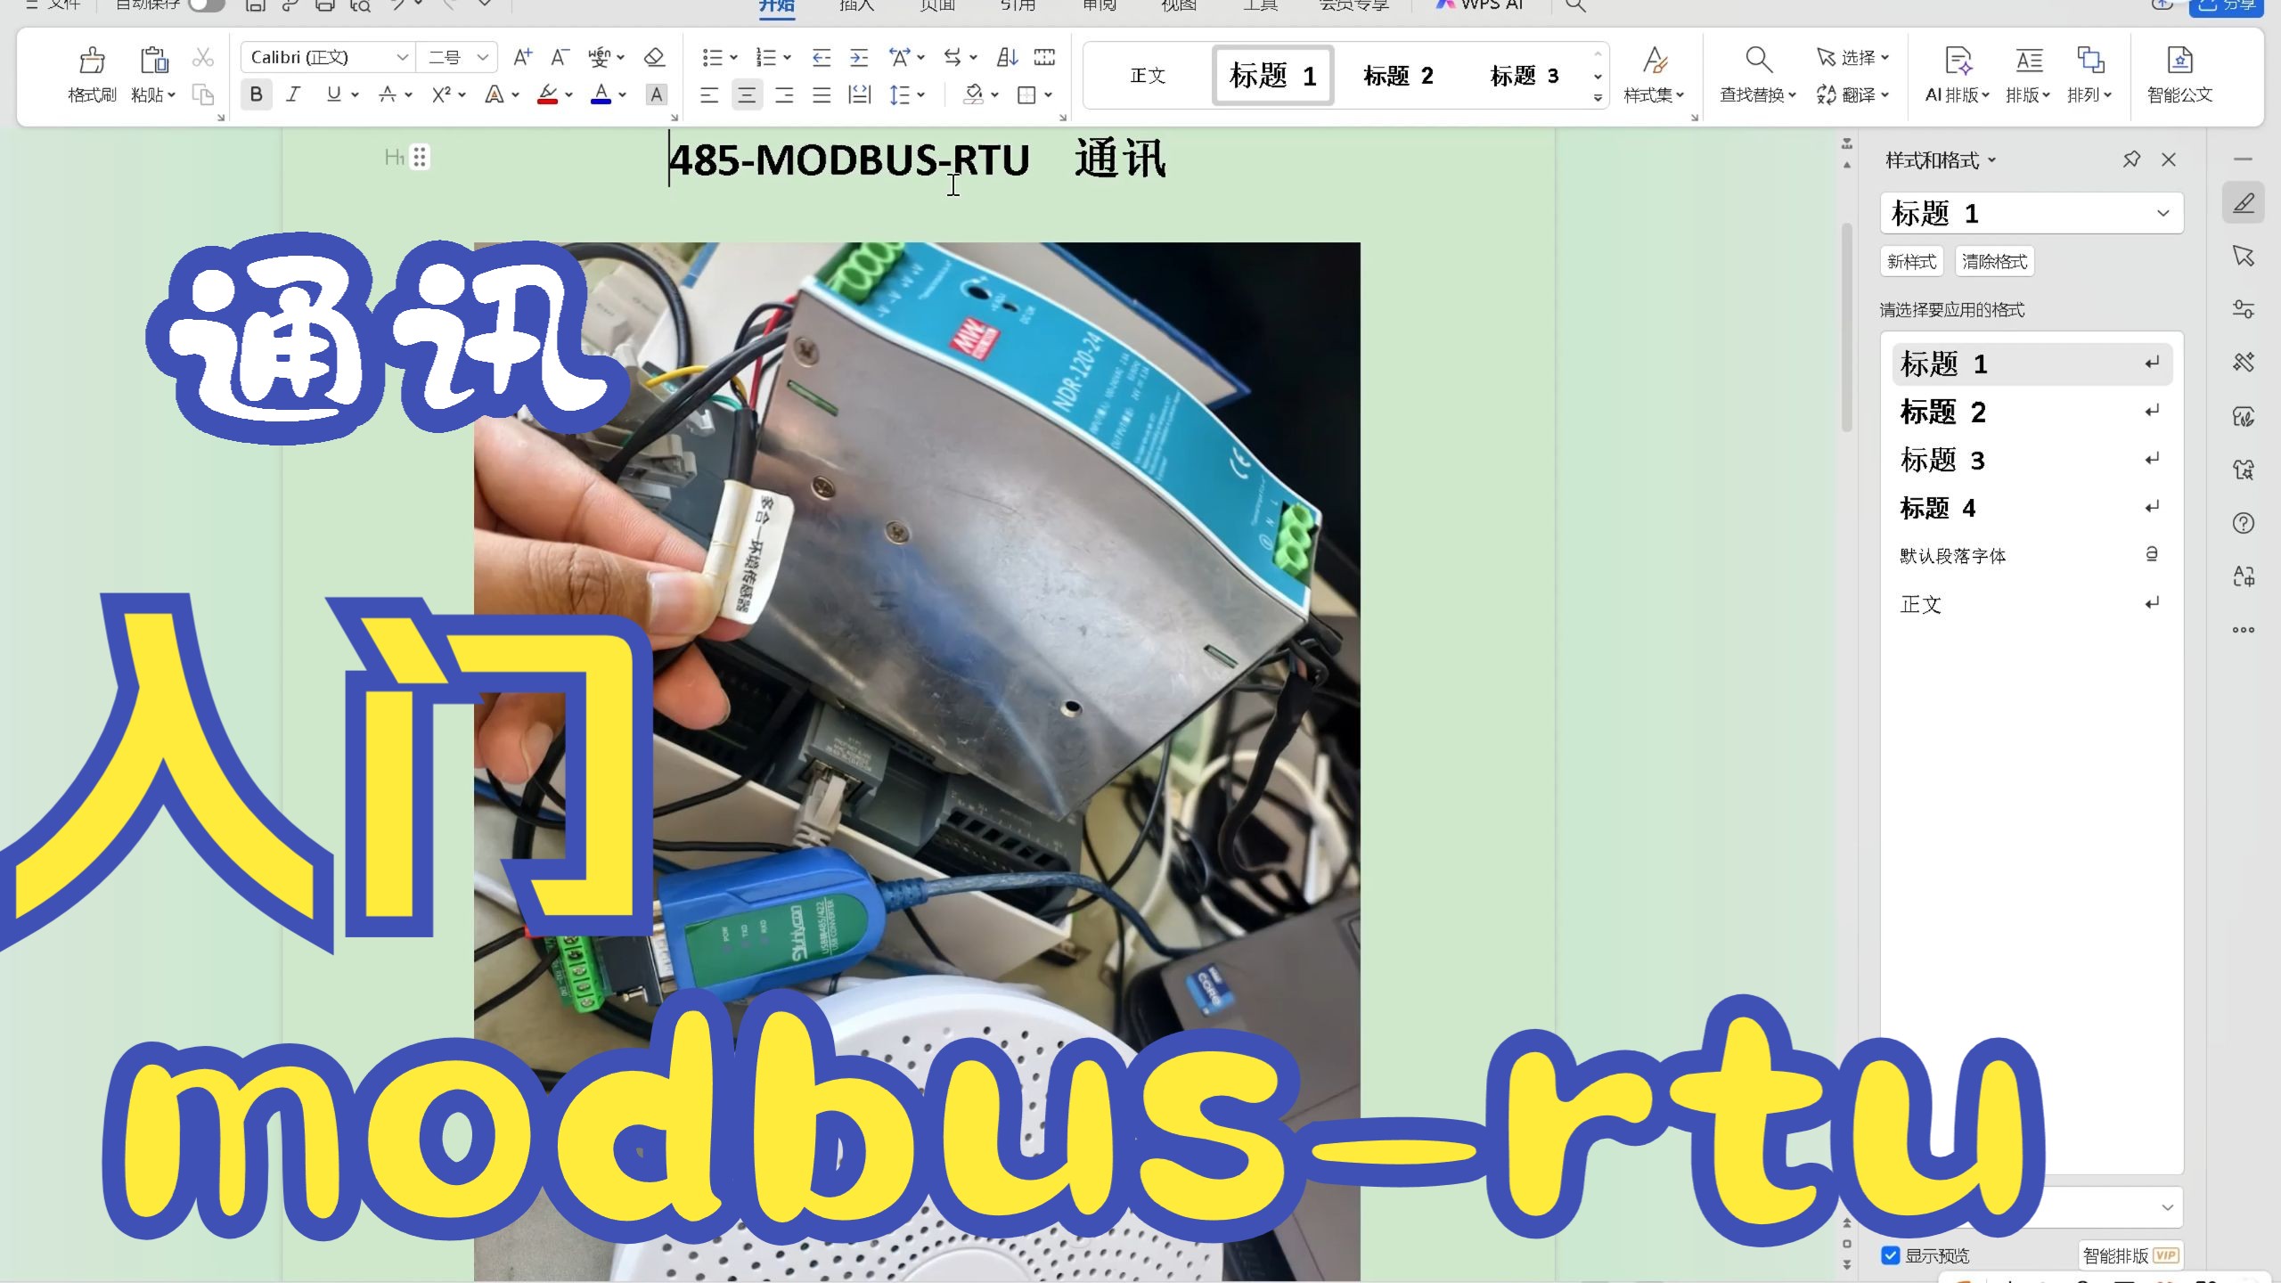Open the 标题 1 style combo box in panel
The height and width of the screenshot is (1283, 2281).
2032,214
